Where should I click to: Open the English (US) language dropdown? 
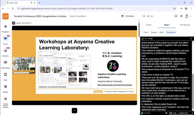[181, 113]
